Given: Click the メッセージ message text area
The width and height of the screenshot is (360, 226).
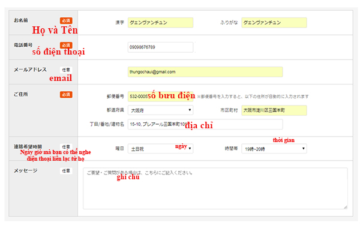Looking at the screenshot, I should pyautogui.click(x=215, y=188).
